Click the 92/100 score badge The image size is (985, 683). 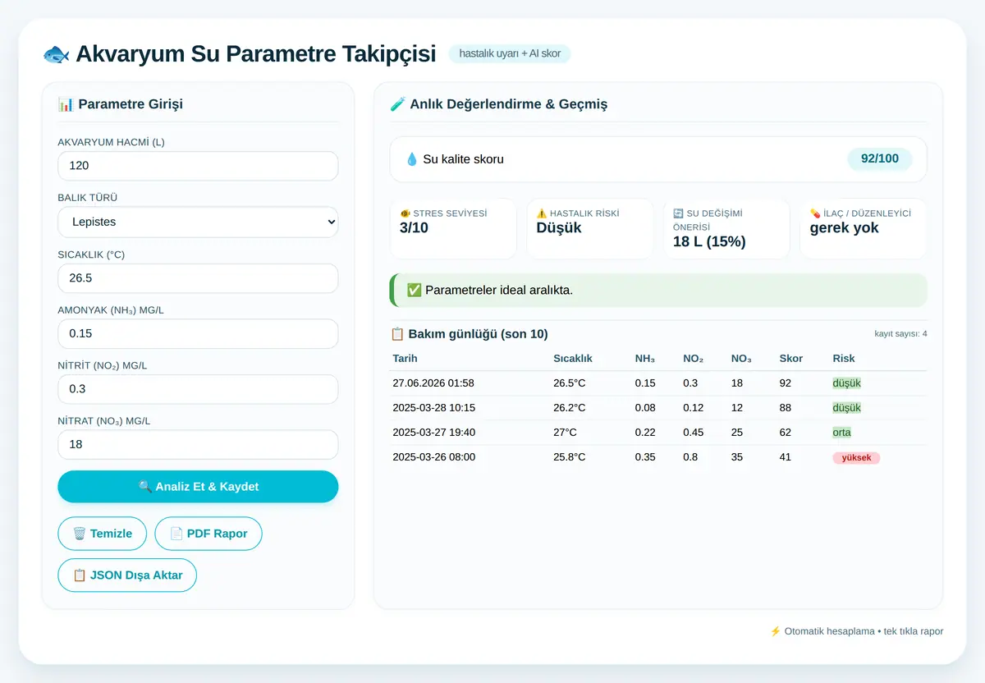pyautogui.click(x=880, y=159)
